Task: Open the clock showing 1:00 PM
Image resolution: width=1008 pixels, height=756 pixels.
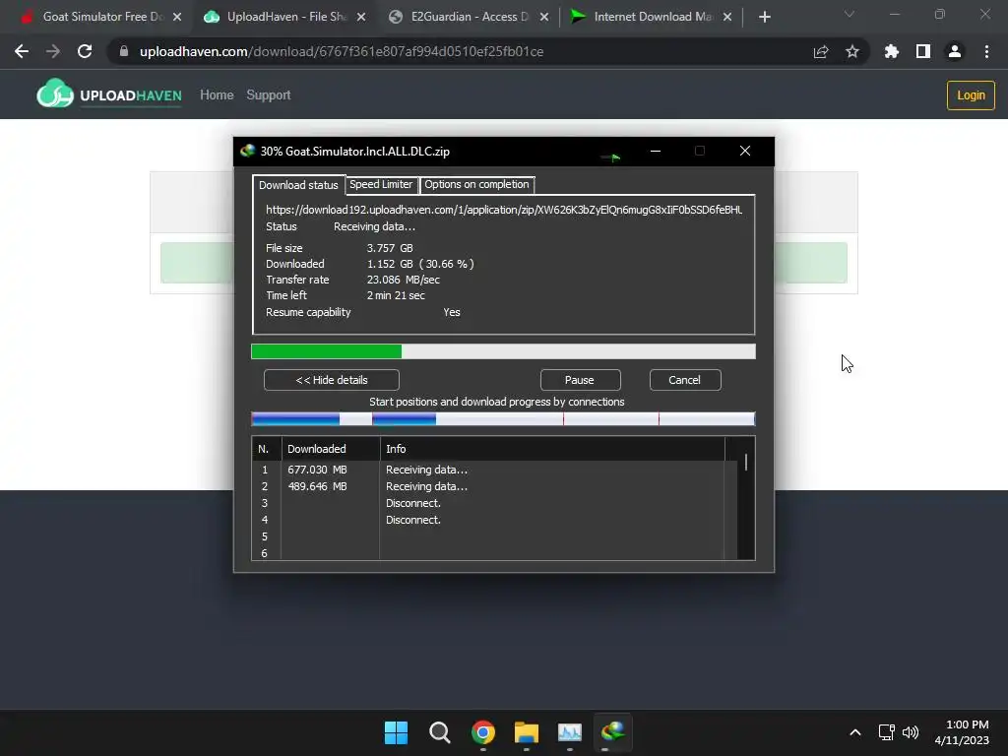Action: point(962,732)
